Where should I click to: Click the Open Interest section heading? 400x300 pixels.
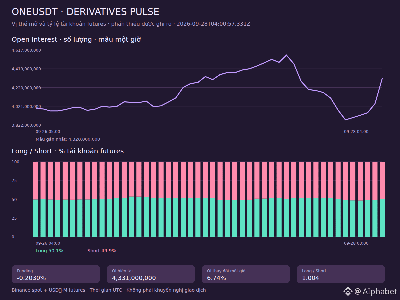(76, 39)
